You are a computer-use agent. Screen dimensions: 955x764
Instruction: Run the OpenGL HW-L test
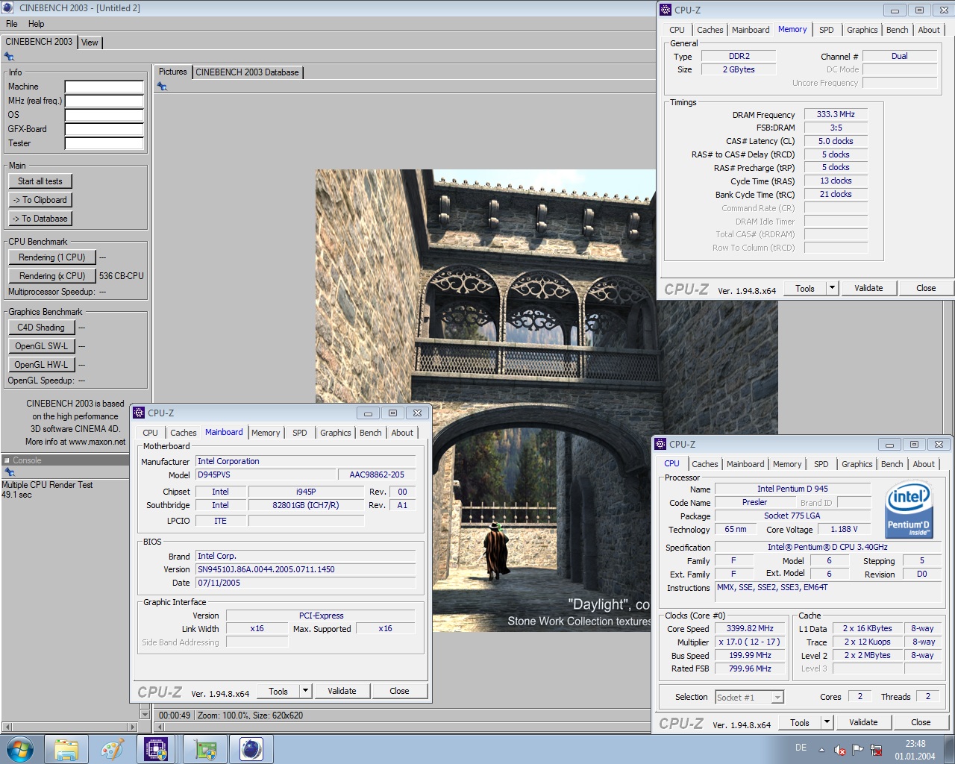point(41,365)
